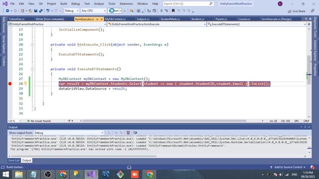This screenshot has height=179, width=319.
Task: Click the ENG language indicator
Action: point(295,175)
